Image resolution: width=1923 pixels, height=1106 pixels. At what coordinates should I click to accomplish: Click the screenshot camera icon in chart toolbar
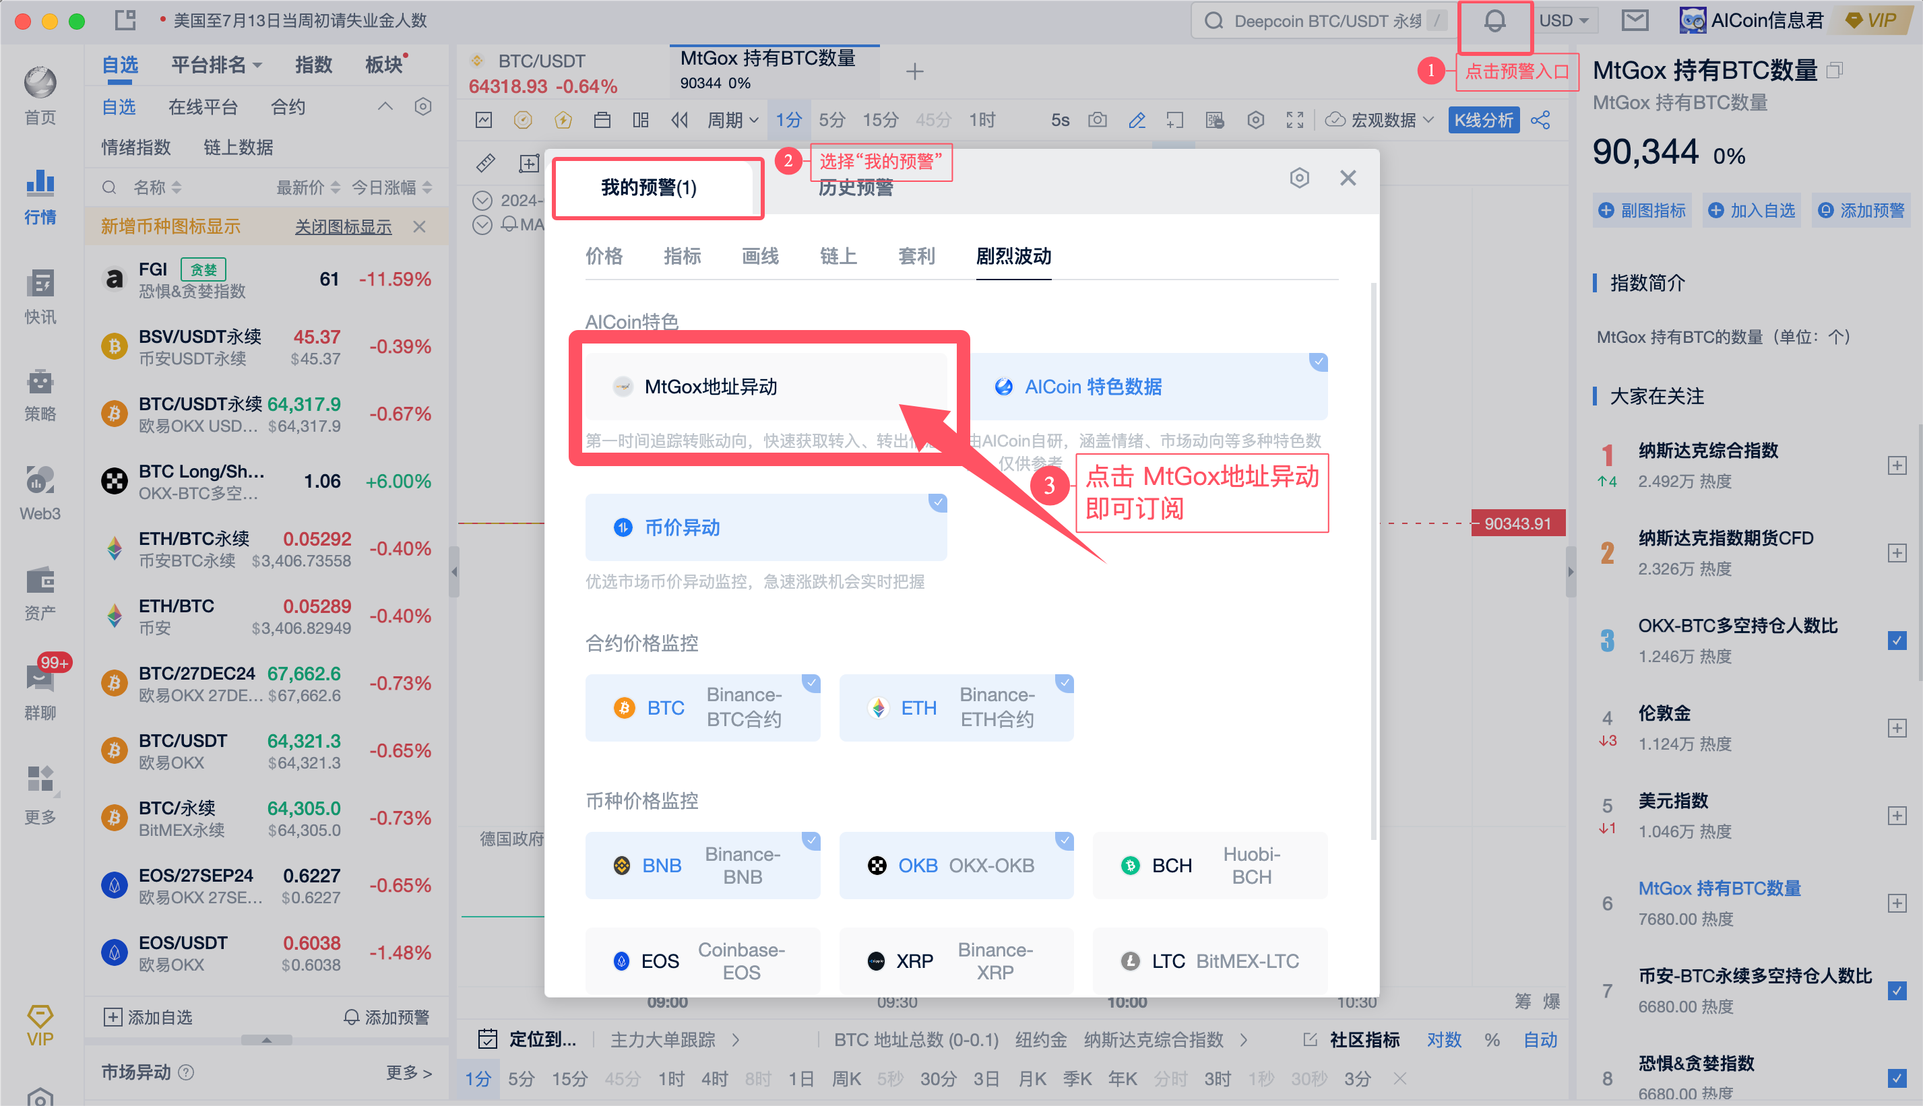click(1096, 120)
